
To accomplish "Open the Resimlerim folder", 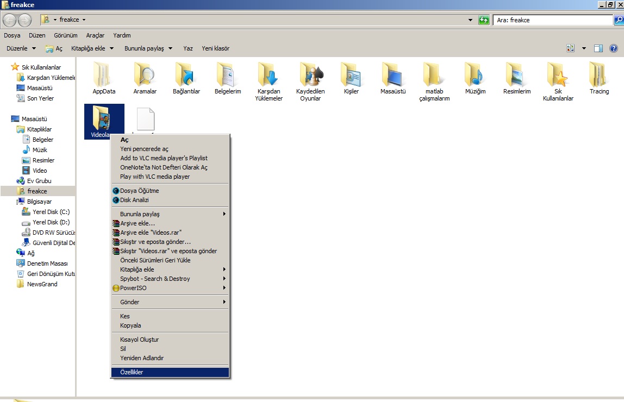I will (x=516, y=74).
